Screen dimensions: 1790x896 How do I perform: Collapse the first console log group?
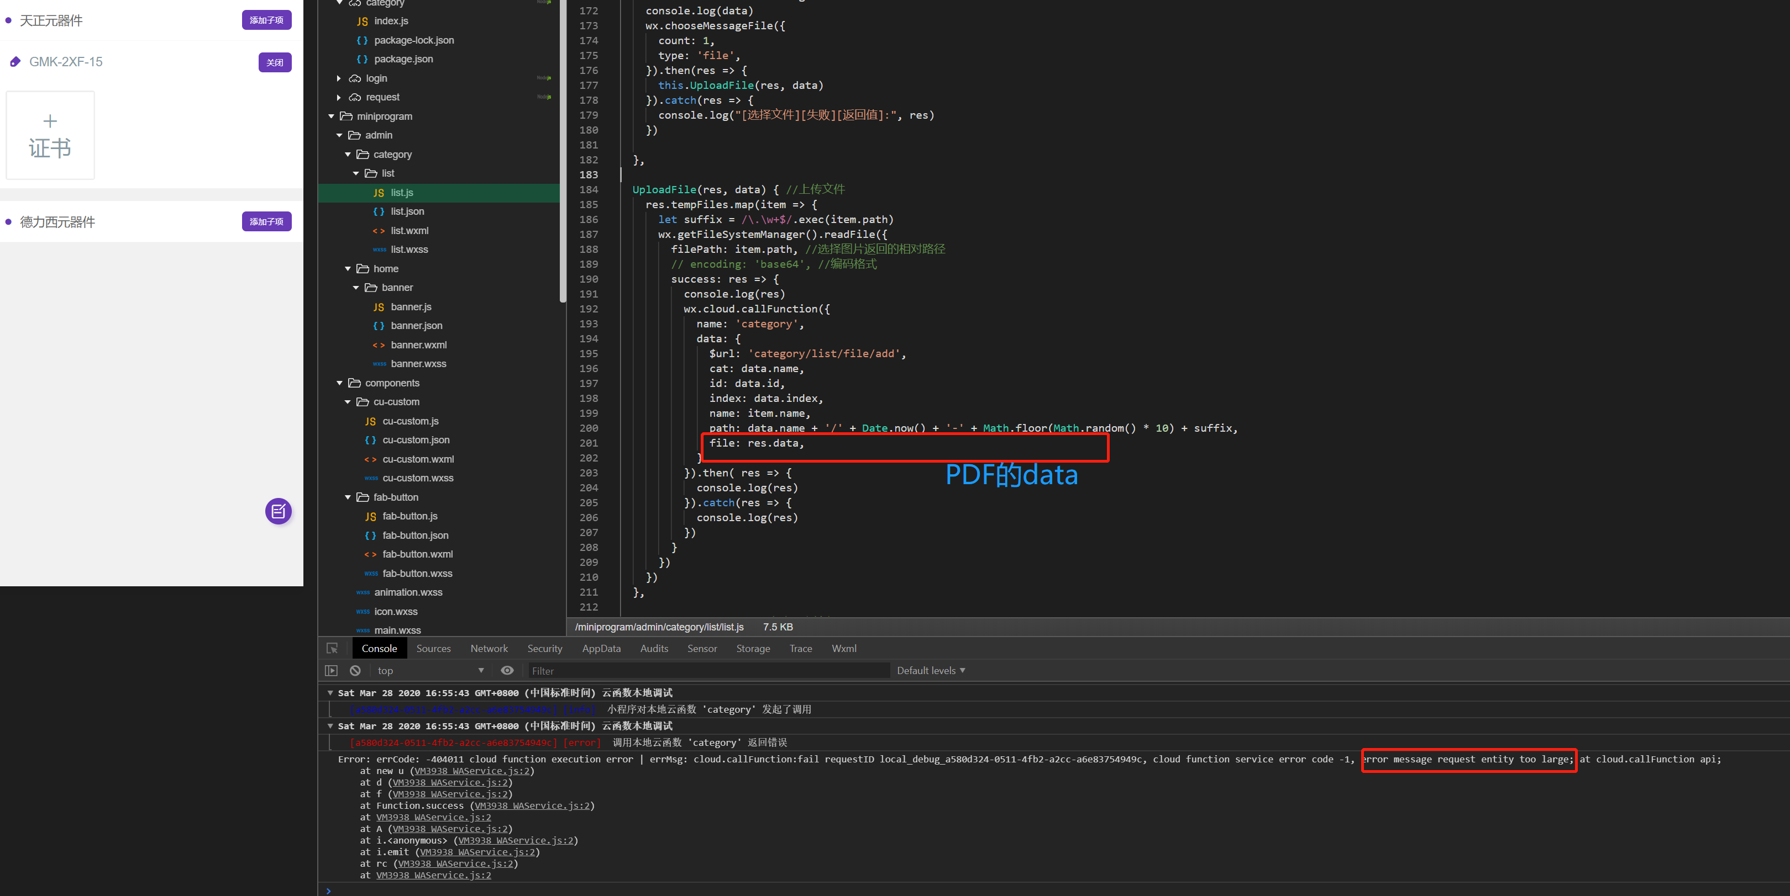[330, 693]
